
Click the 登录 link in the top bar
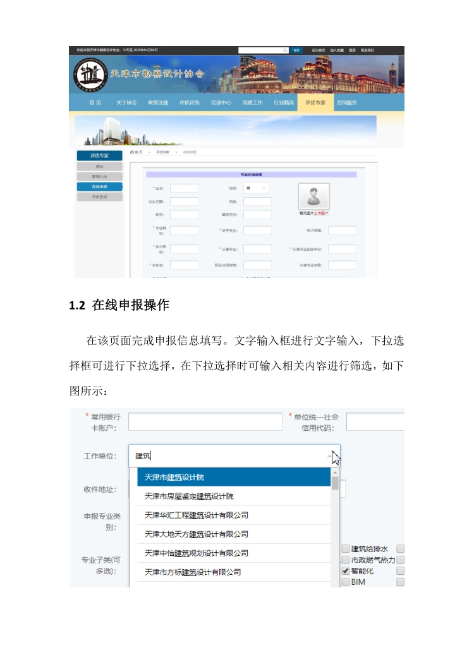(352, 50)
